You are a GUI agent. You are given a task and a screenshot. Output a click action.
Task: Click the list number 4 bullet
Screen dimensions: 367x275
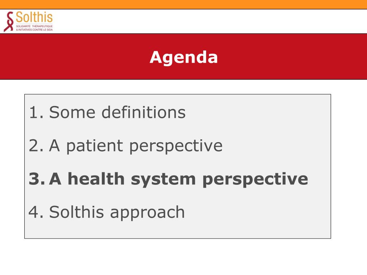click(36, 212)
